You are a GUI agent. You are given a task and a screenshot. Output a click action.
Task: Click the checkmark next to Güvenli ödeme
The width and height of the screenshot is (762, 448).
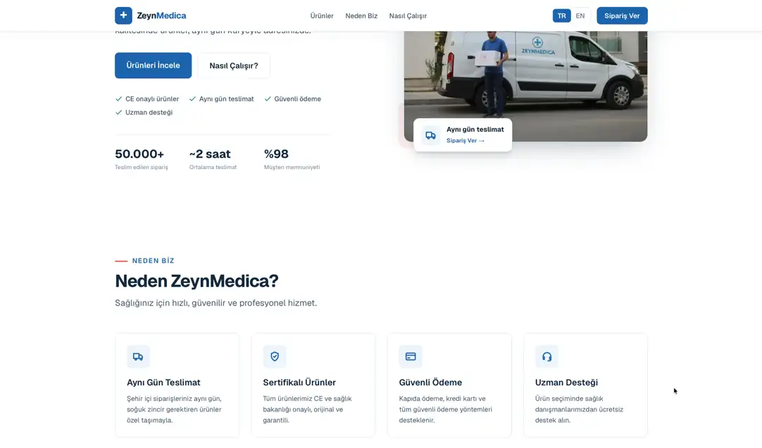[x=268, y=99]
